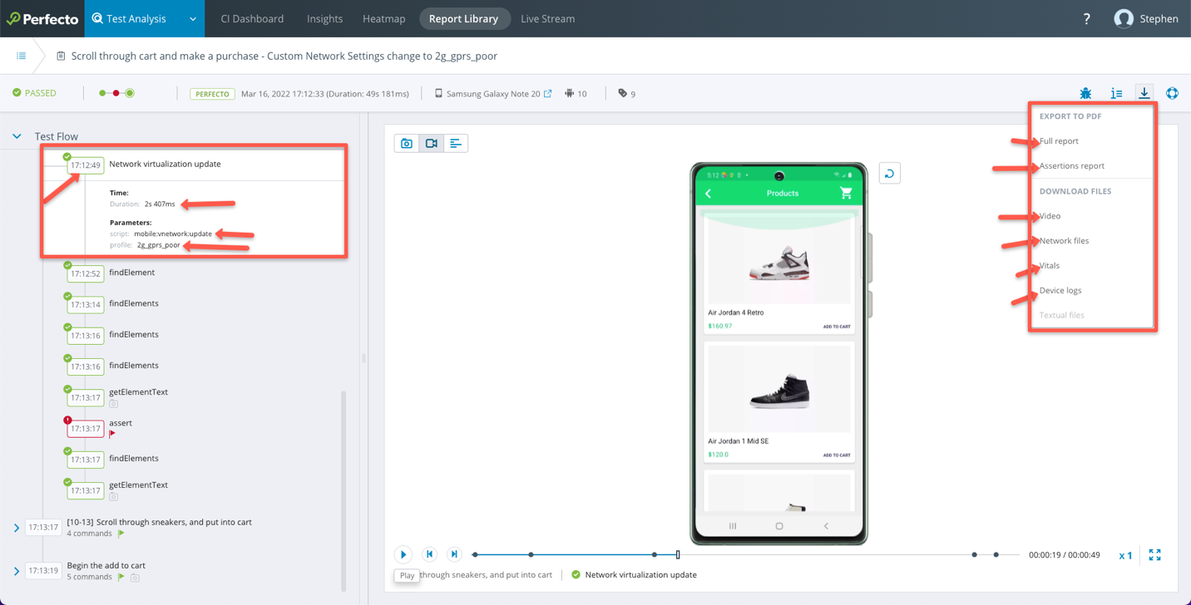
Task: Click the Air Jordan 4 Retro shoe image
Action: point(778,262)
